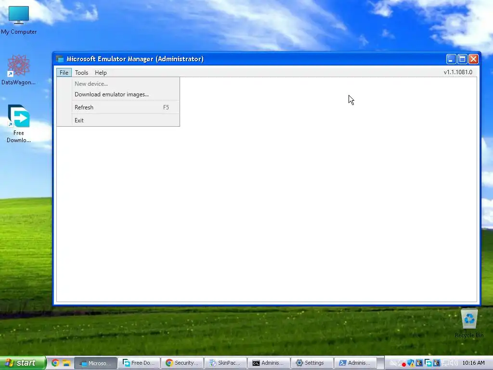Click the Emulator Manager title bar icon

[60, 59]
